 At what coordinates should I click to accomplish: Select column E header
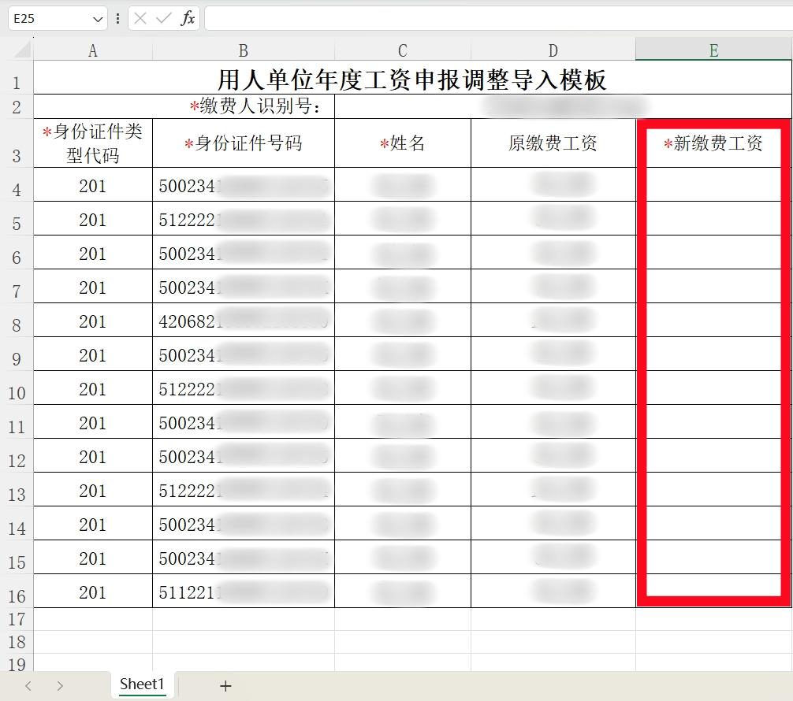(713, 50)
